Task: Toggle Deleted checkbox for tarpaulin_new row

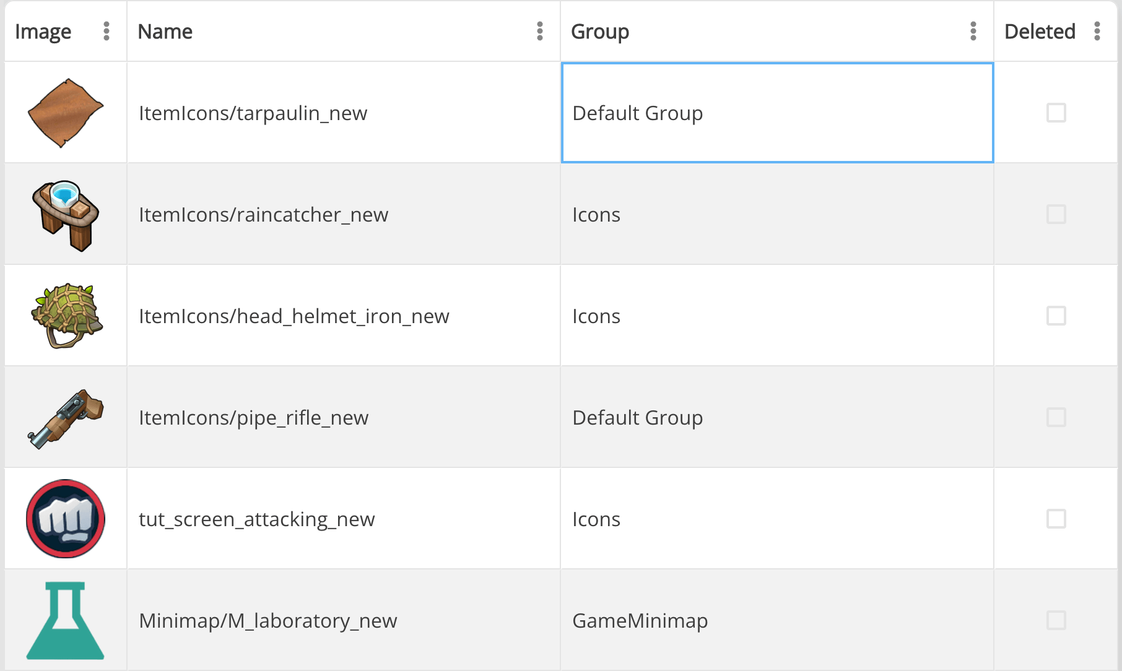Action: pyautogui.click(x=1056, y=113)
